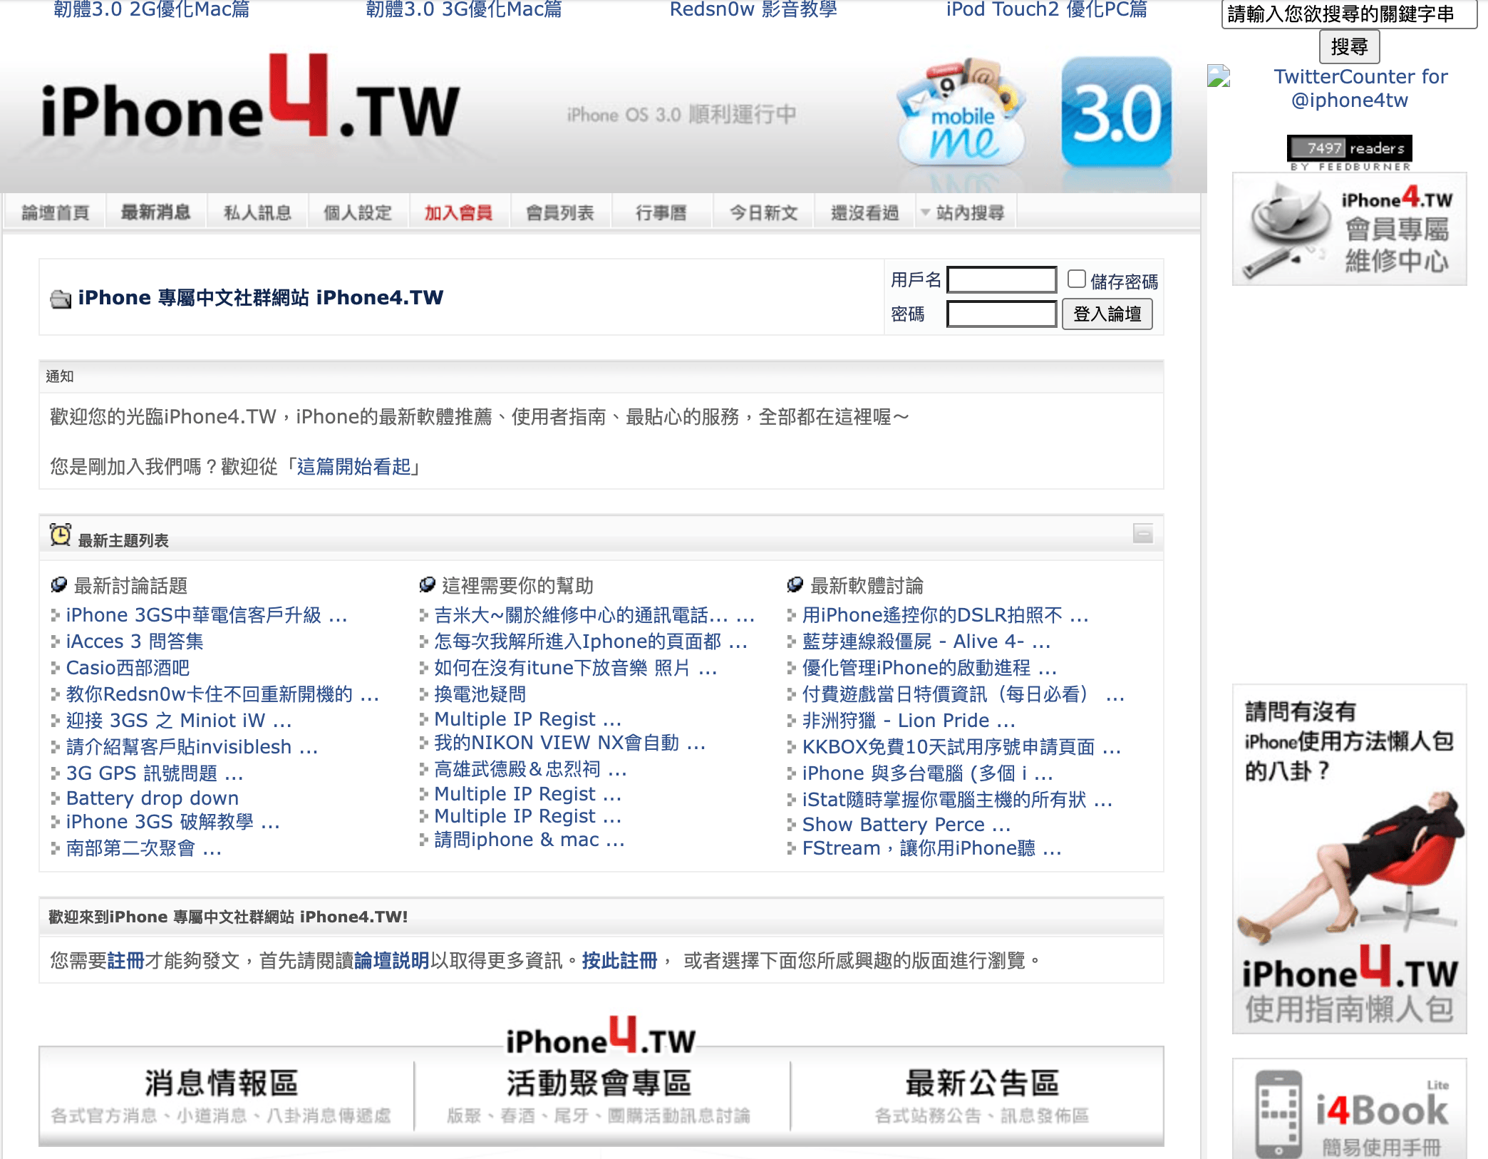The image size is (1488, 1159).
Task: Collapse the 最新主題列表 panel
Action: point(1143,533)
